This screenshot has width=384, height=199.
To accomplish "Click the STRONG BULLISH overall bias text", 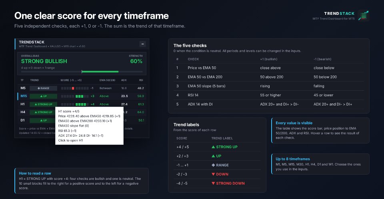I will 44,61.
